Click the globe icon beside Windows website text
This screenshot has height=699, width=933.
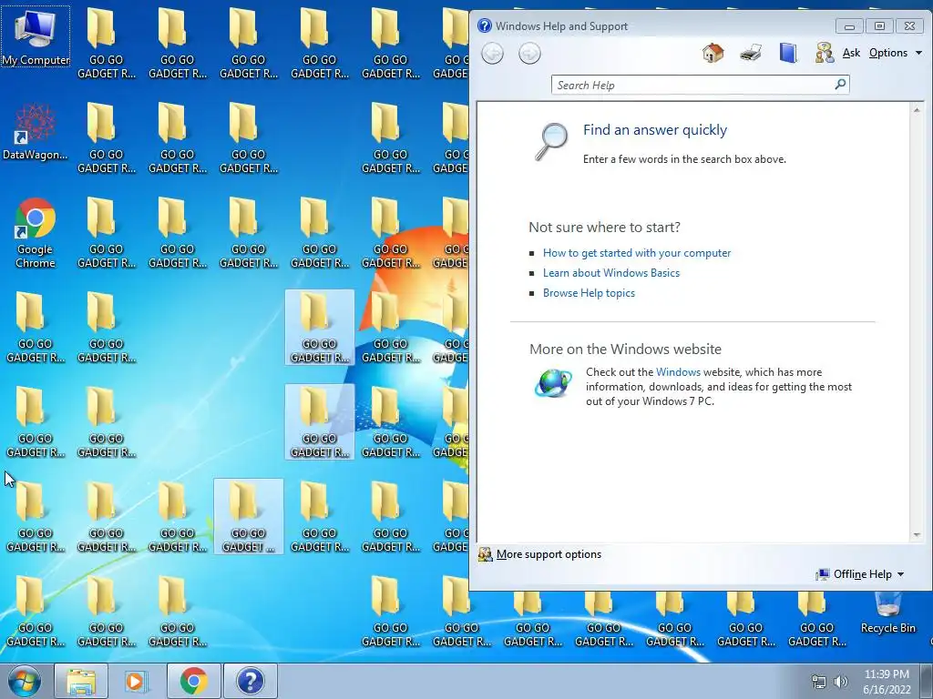click(553, 383)
